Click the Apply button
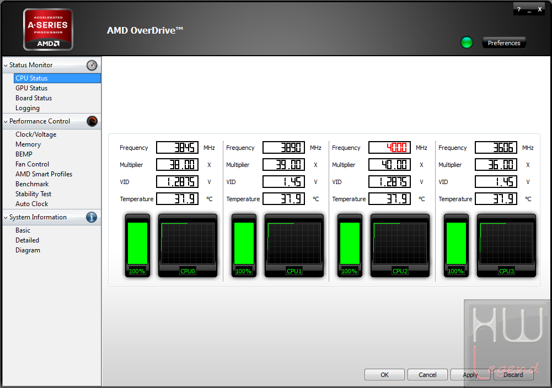Screen dimensions: 552x388 (470, 375)
